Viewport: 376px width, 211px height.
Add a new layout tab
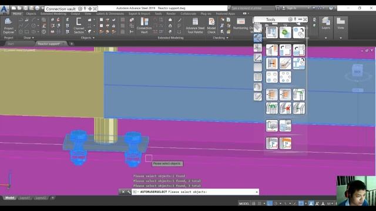pyautogui.click(x=52, y=198)
